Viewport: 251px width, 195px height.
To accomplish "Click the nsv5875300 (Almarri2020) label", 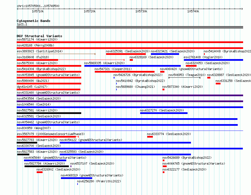I will click(37, 63).
